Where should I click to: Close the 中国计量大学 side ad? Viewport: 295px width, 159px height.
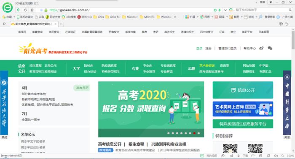[x=287, y=138]
